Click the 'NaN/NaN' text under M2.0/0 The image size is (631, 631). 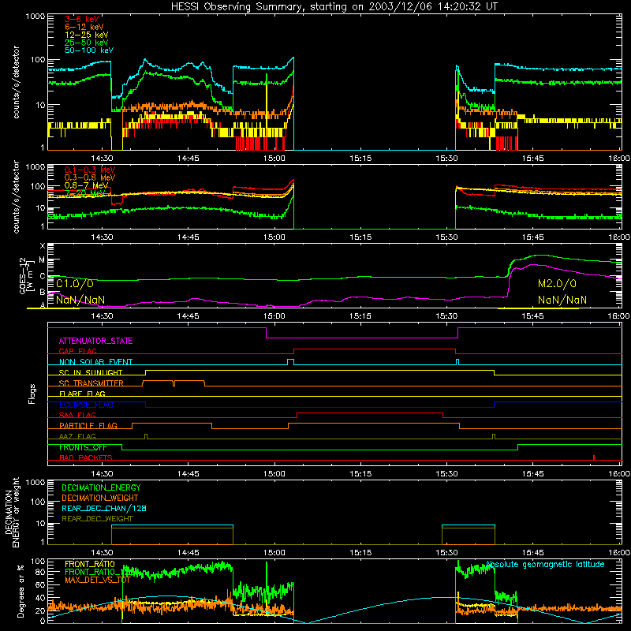click(x=562, y=300)
